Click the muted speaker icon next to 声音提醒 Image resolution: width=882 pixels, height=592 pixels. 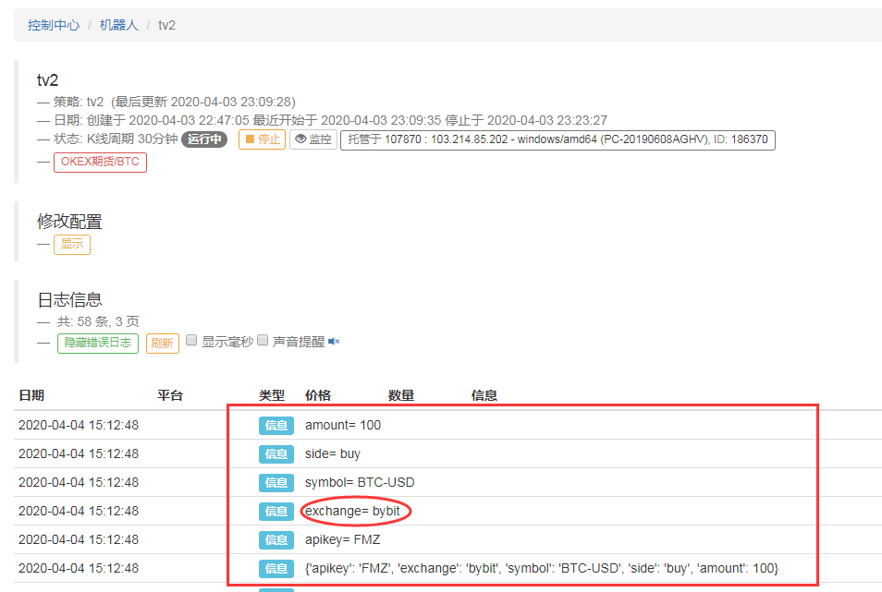point(334,342)
